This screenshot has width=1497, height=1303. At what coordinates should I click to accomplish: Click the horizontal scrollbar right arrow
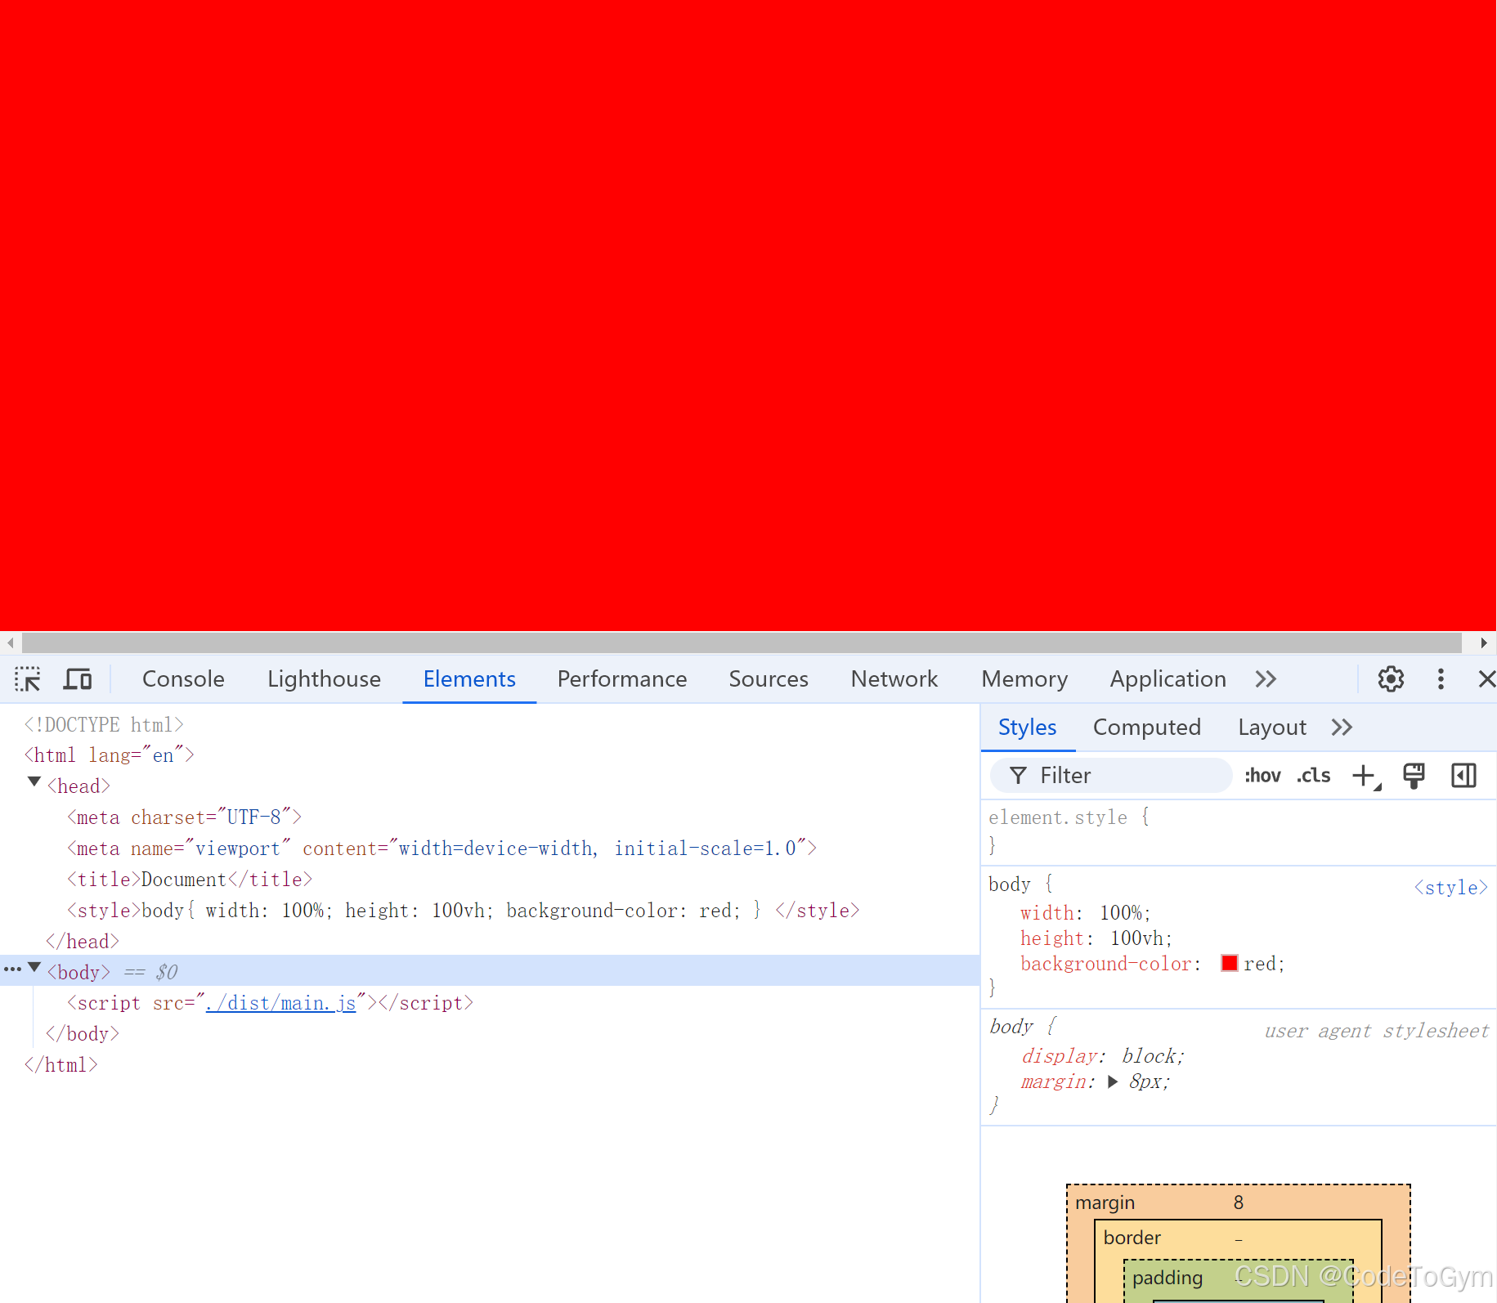(x=1484, y=643)
